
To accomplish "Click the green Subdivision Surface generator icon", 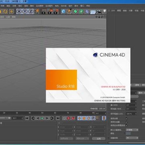I will (x=75, y=11).
